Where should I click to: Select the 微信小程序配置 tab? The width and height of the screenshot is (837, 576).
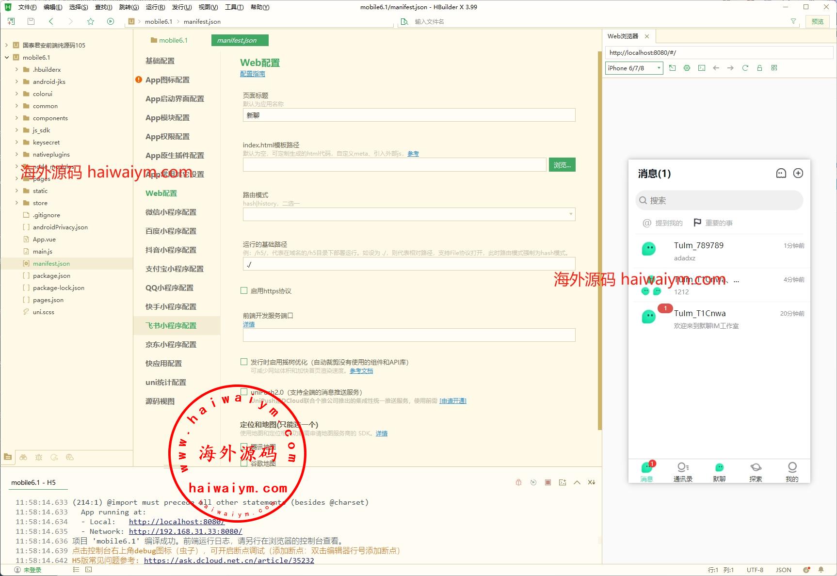click(171, 212)
